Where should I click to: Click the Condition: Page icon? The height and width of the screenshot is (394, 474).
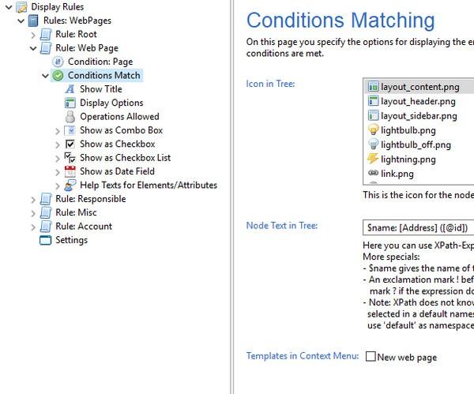coord(58,62)
